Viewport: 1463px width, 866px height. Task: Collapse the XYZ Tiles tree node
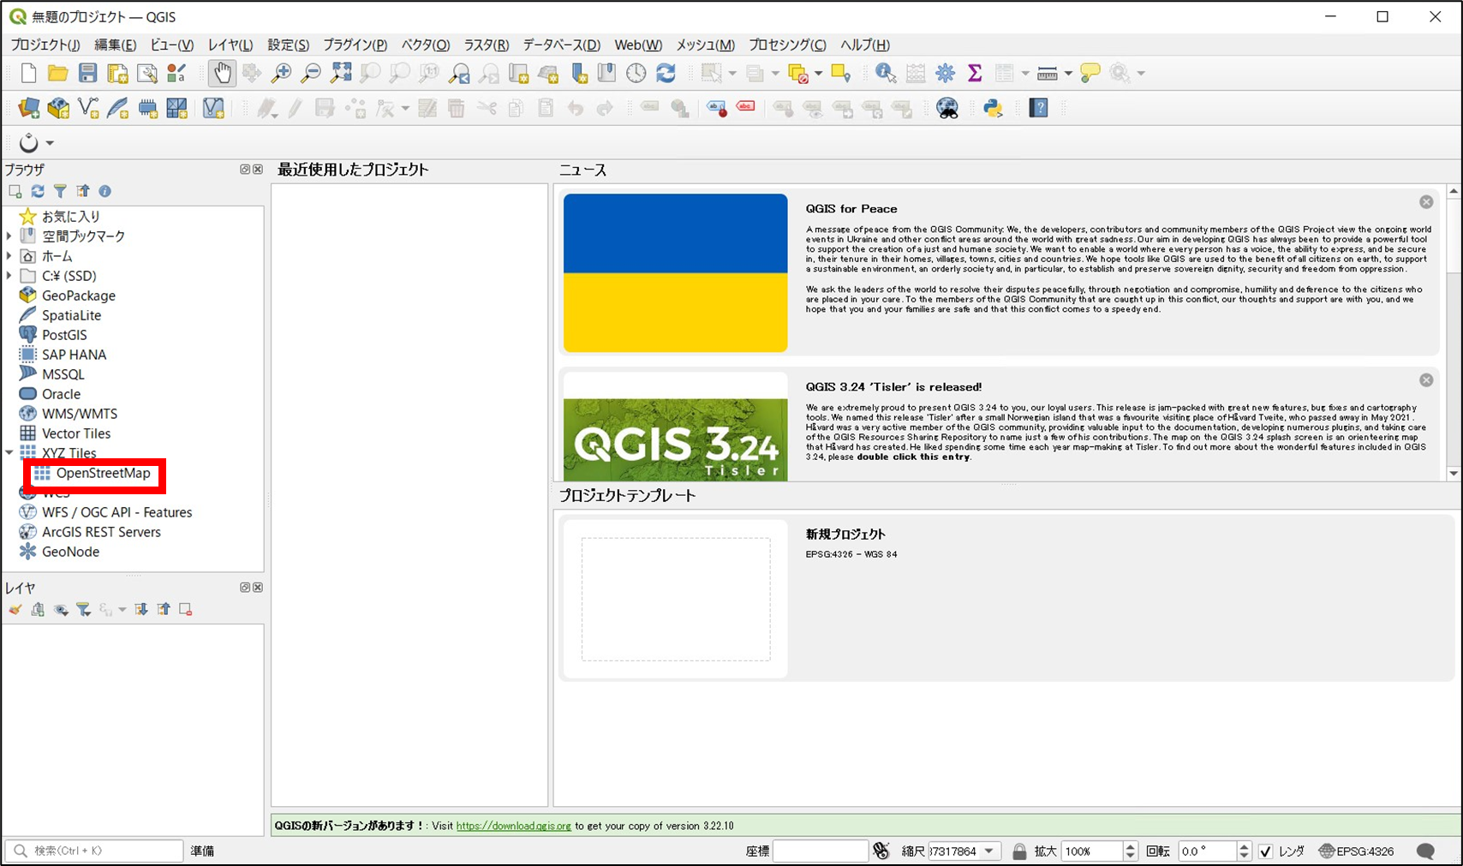click(x=9, y=452)
